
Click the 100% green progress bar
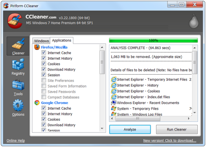pos(153,40)
